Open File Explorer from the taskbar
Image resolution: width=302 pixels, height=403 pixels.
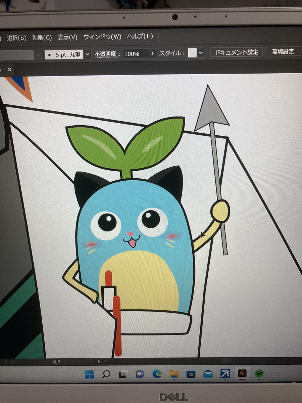click(x=174, y=374)
